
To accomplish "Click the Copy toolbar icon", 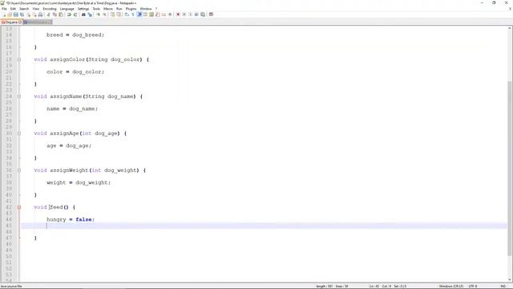I will click(x=55, y=14).
